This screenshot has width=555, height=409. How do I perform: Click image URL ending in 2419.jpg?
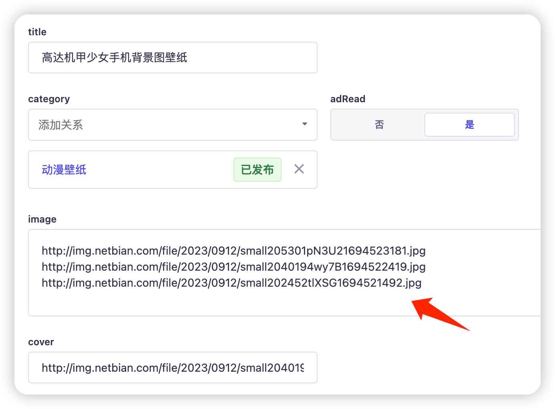[x=233, y=267]
